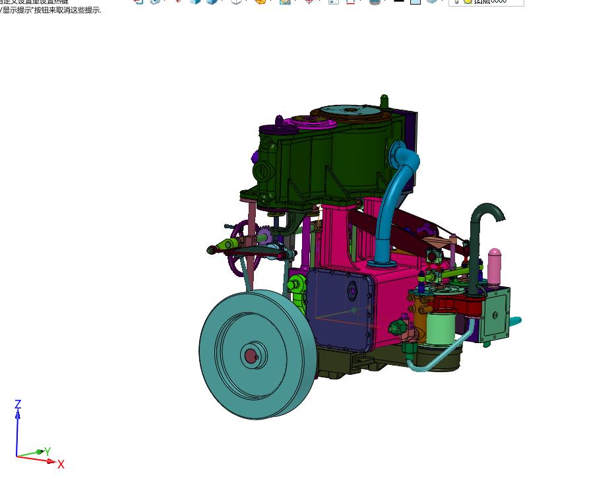Select the purple handwheel on the left side
This screenshot has height=479, width=614.
coord(243,248)
